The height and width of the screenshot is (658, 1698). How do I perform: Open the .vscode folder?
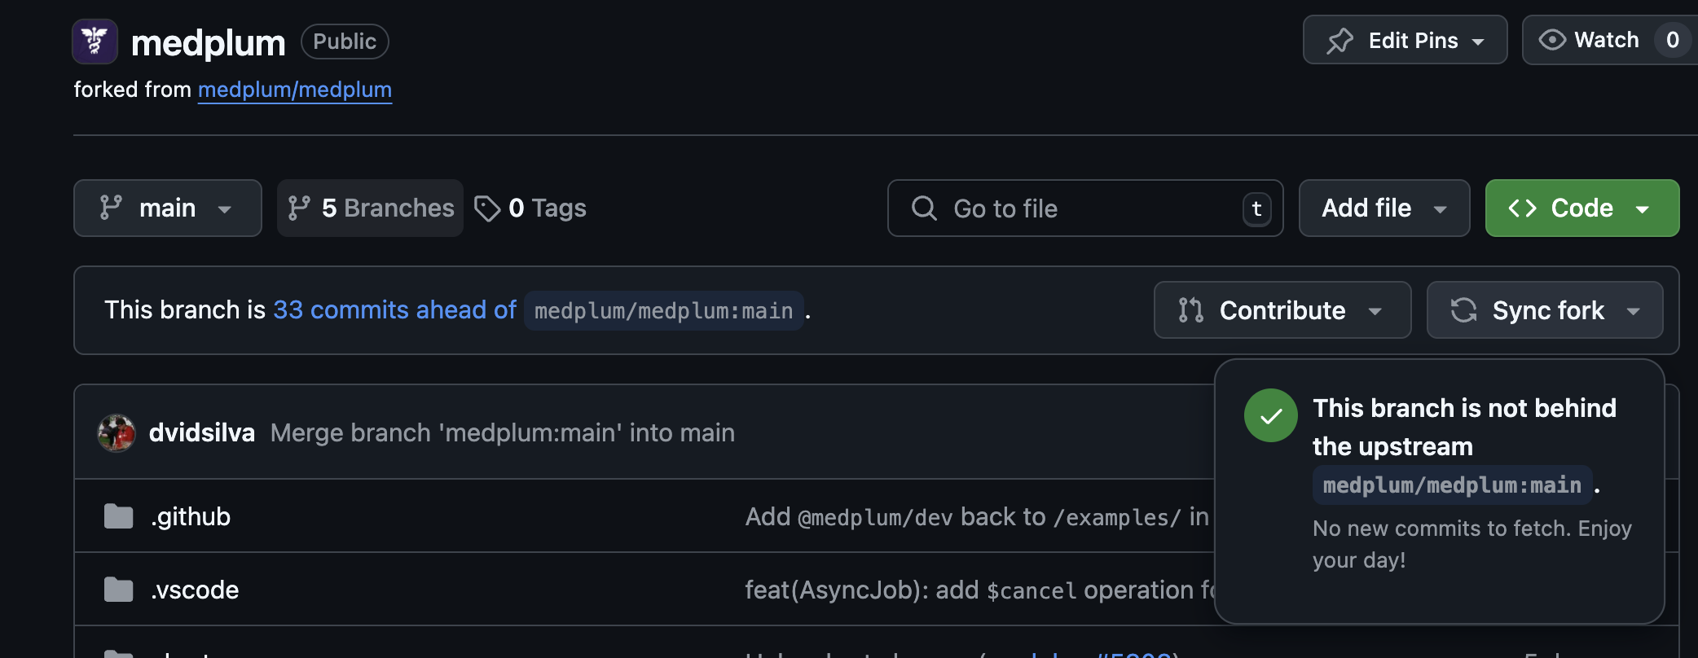[195, 590]
